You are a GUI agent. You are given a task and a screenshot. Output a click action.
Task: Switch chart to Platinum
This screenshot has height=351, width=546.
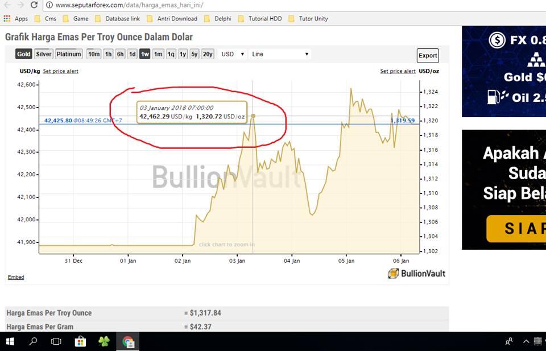tap(69, 54)
